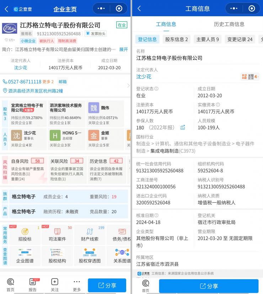Open 司法案件 service icon
263x294 pixels.
pyautogui.click(x=57, y=235)
